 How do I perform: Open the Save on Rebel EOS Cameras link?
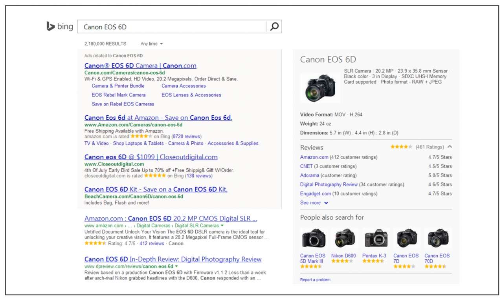coord(123,104)
